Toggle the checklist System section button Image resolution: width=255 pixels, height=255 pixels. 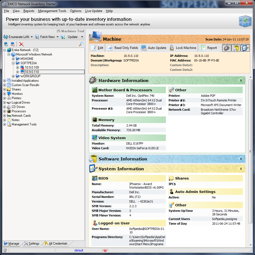point(245,48)
